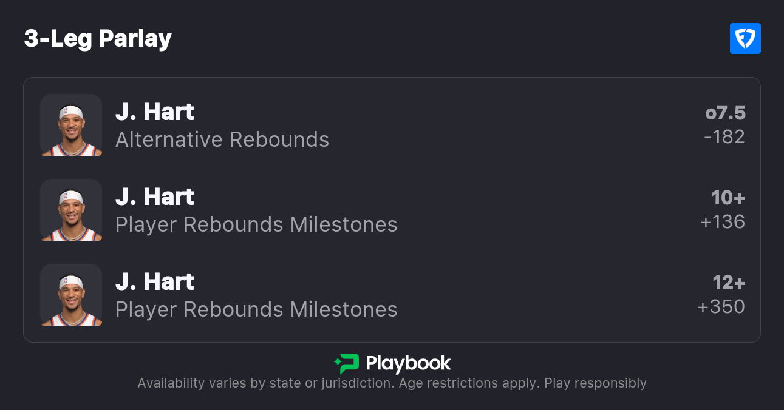Click J. Hart name in third leg
The width and height of the screenshot is (784, 410).
tap(155, 282)
